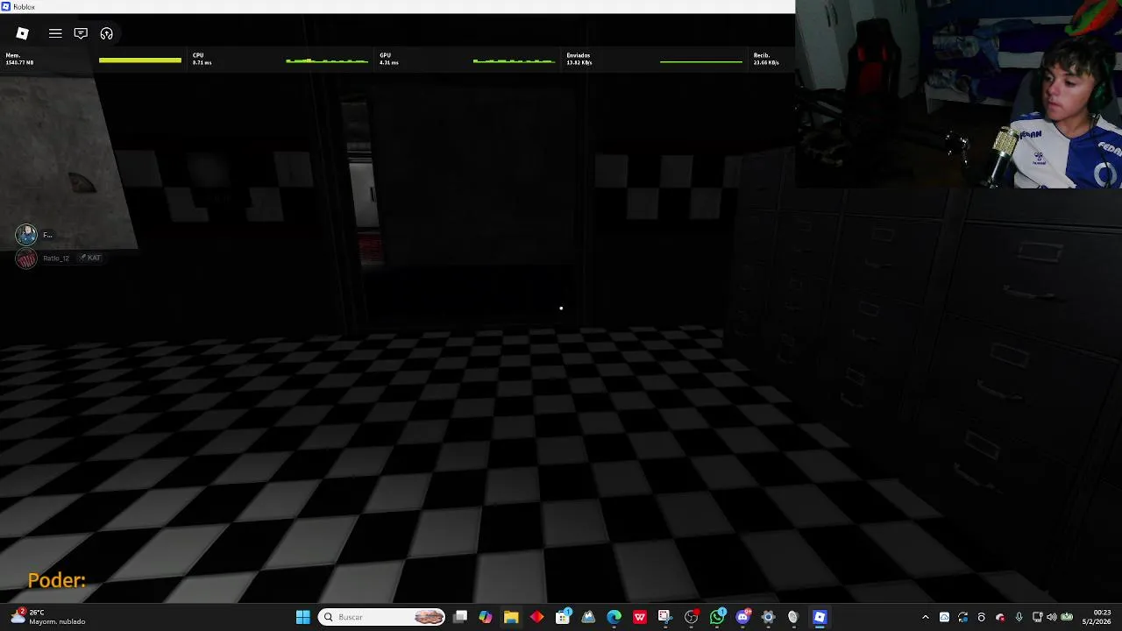Viewport: 1122px width, 631px height.
Task: Open the hamburger list menu in Roblox
Action: click(55, 33)
